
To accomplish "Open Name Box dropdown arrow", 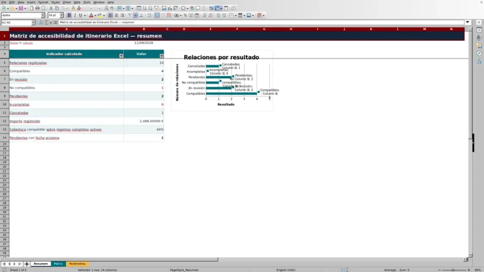I will [34, 23].
